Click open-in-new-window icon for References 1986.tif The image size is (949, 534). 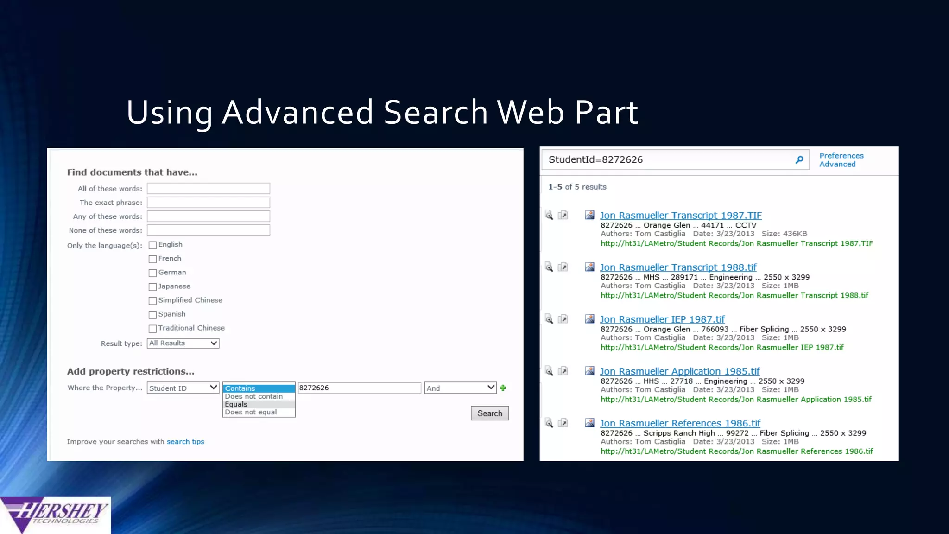(x=563, y=423)
